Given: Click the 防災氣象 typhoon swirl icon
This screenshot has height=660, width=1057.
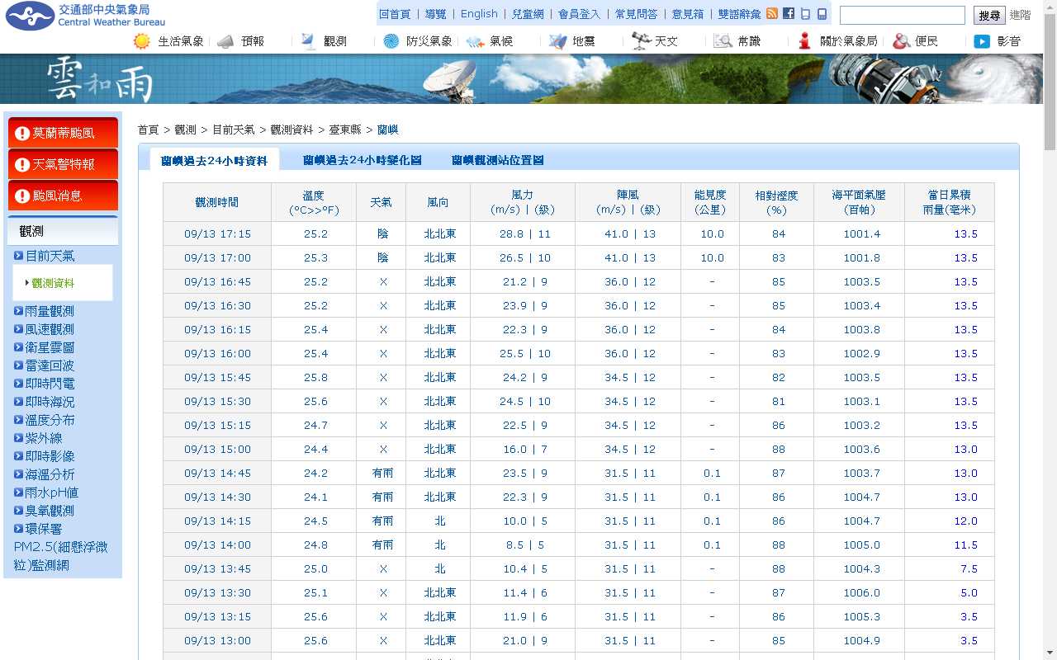Looking at the screenshot, I should pyautogui.click(x=391, y=41).
